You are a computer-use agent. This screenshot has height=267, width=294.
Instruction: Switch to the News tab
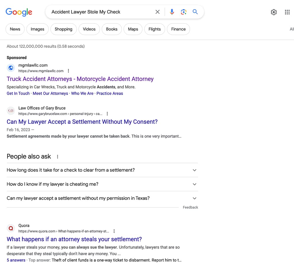(x=15, y=29)
